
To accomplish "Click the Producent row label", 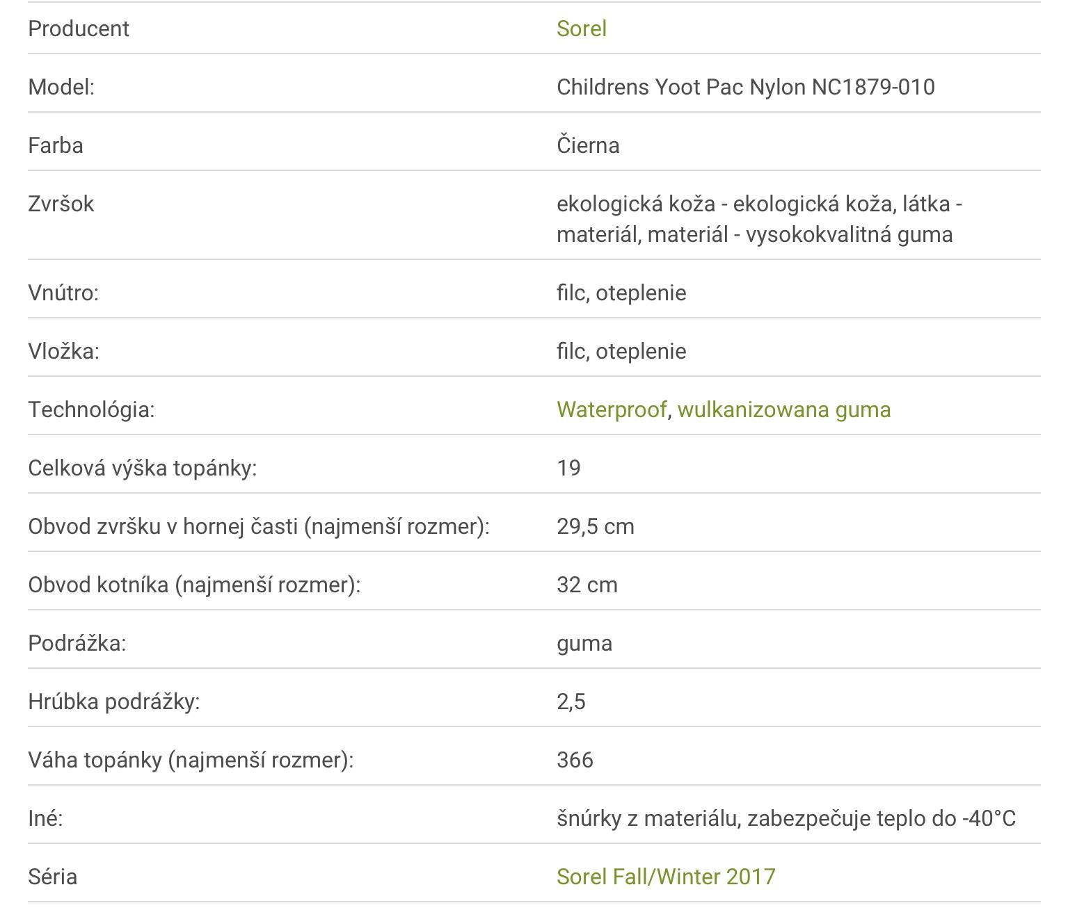I will point(79,29).
